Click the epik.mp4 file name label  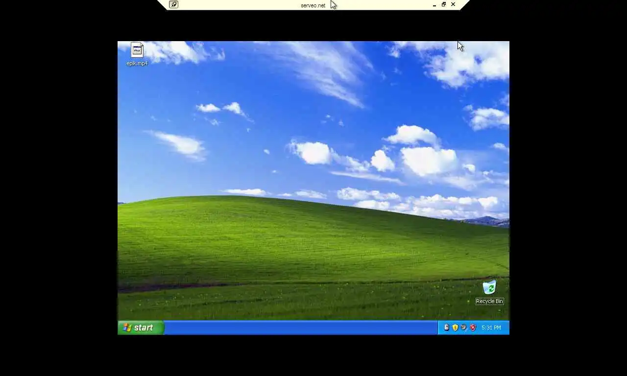click(x=137, y=63)
